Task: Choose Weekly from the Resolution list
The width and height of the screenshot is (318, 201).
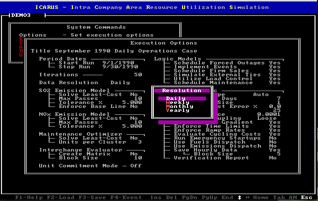Action: (178, 102)
